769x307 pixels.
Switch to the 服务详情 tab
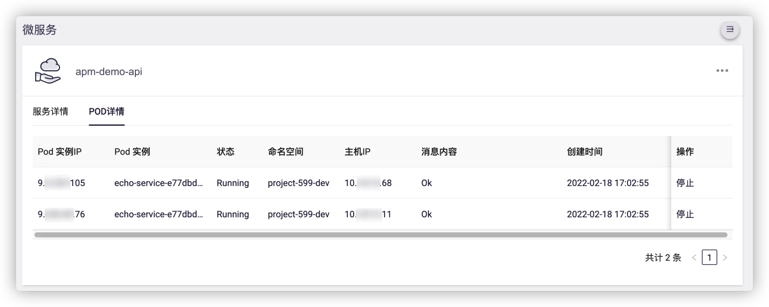click(50, 111)
